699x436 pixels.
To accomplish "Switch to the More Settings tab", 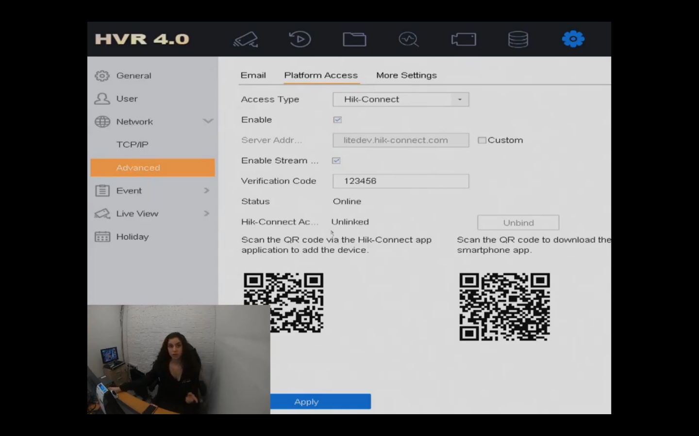I will pos(406,76).
